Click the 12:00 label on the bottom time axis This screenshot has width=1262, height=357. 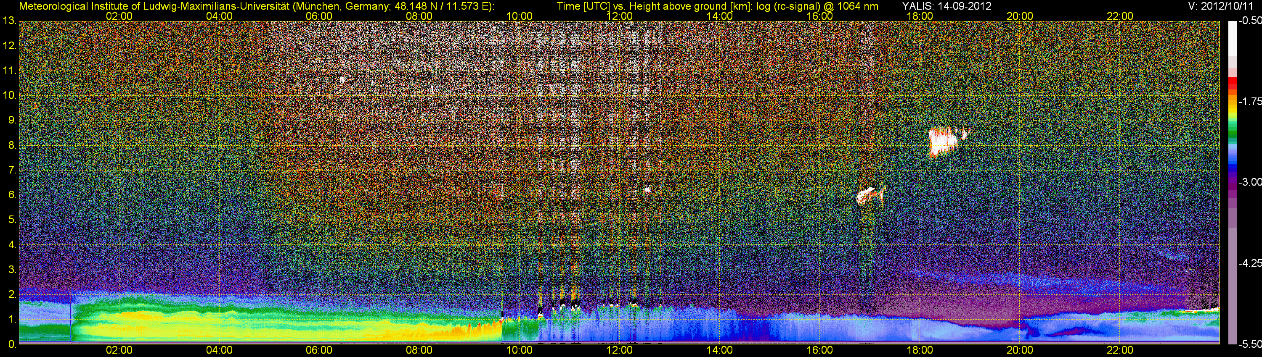pos(619,350)
